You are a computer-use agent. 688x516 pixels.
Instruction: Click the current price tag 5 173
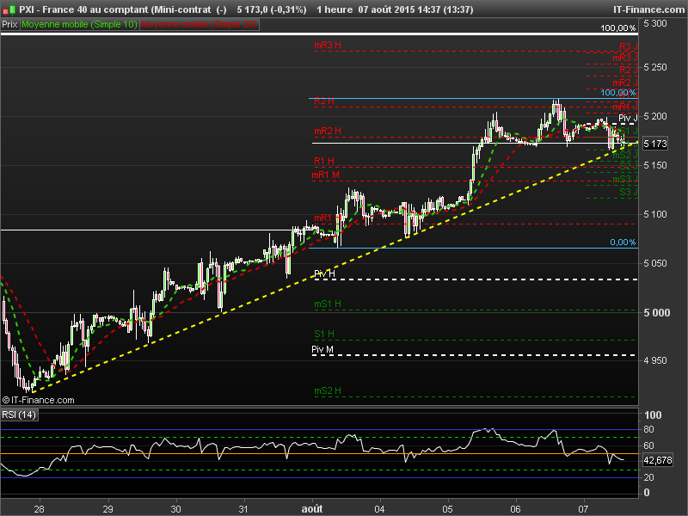pyautogui.click(x=655, y=144)
